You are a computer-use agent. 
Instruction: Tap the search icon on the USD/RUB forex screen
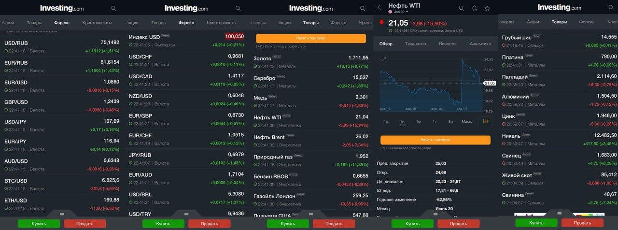[x=113, y=9]
